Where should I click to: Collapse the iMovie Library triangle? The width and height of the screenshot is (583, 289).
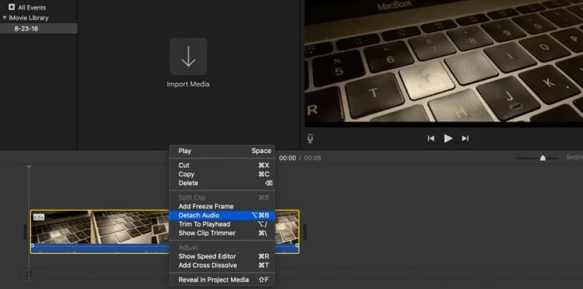[4, 17]
